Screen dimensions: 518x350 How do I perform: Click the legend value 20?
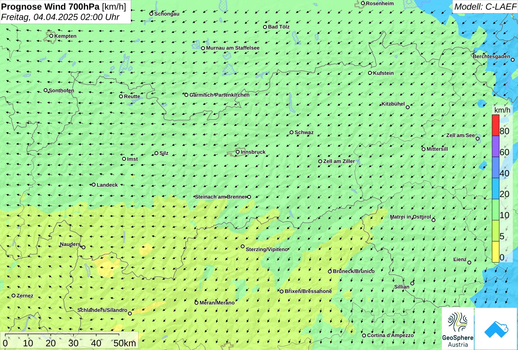tap(504, 194)
